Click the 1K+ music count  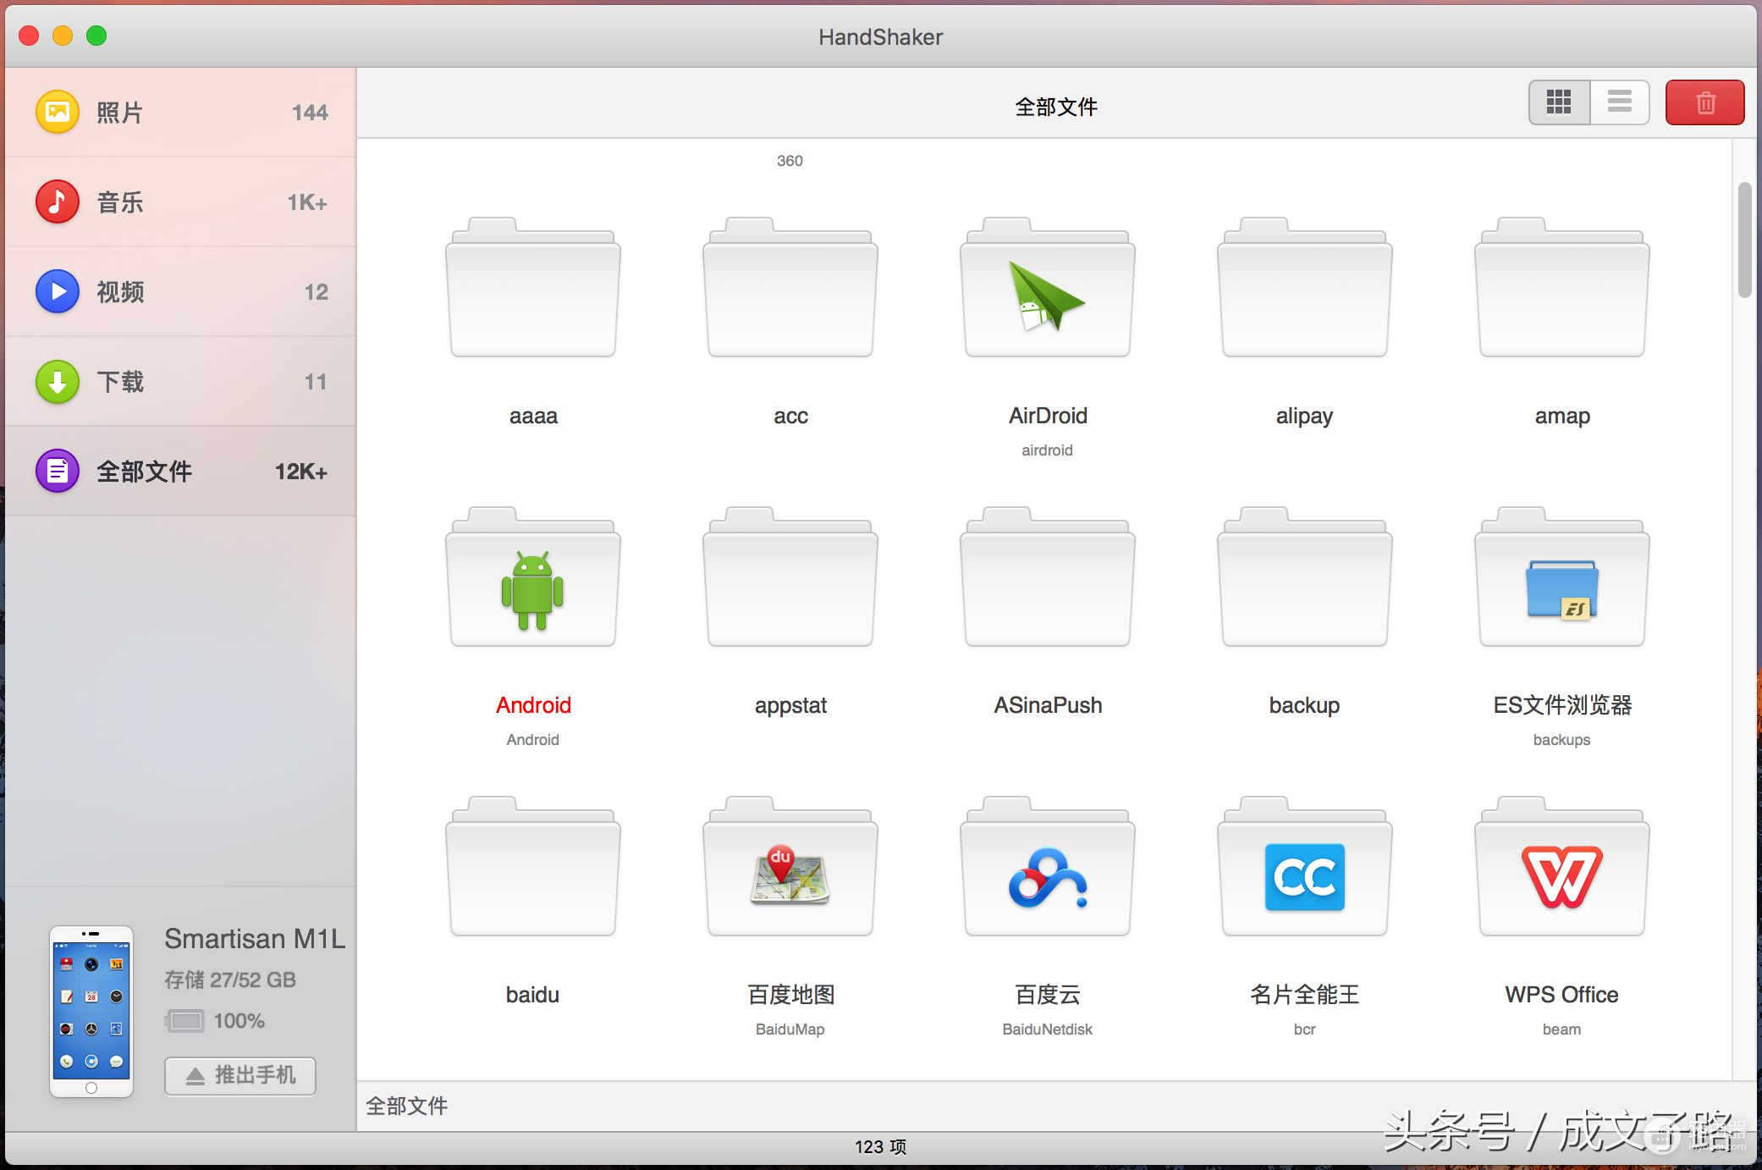point(307,202)
